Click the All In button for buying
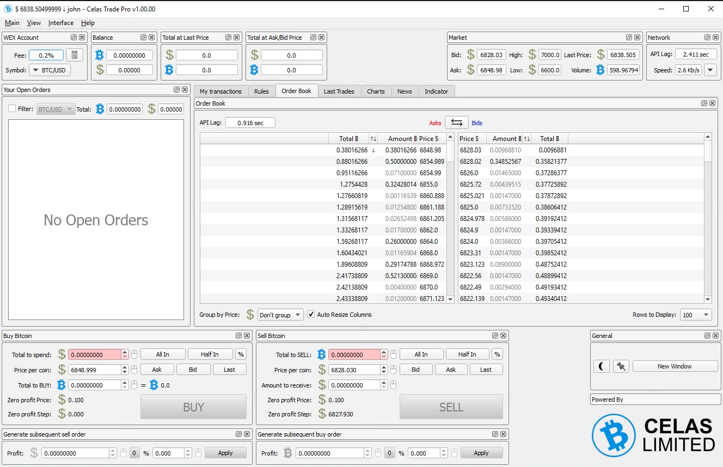Viewport: 723px width, 467px height. point(163,354)
